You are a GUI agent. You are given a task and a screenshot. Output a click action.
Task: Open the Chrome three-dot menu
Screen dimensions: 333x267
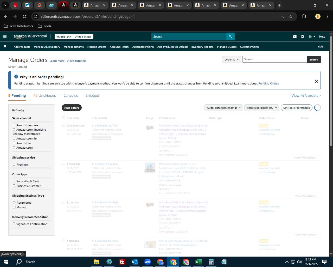327,16
